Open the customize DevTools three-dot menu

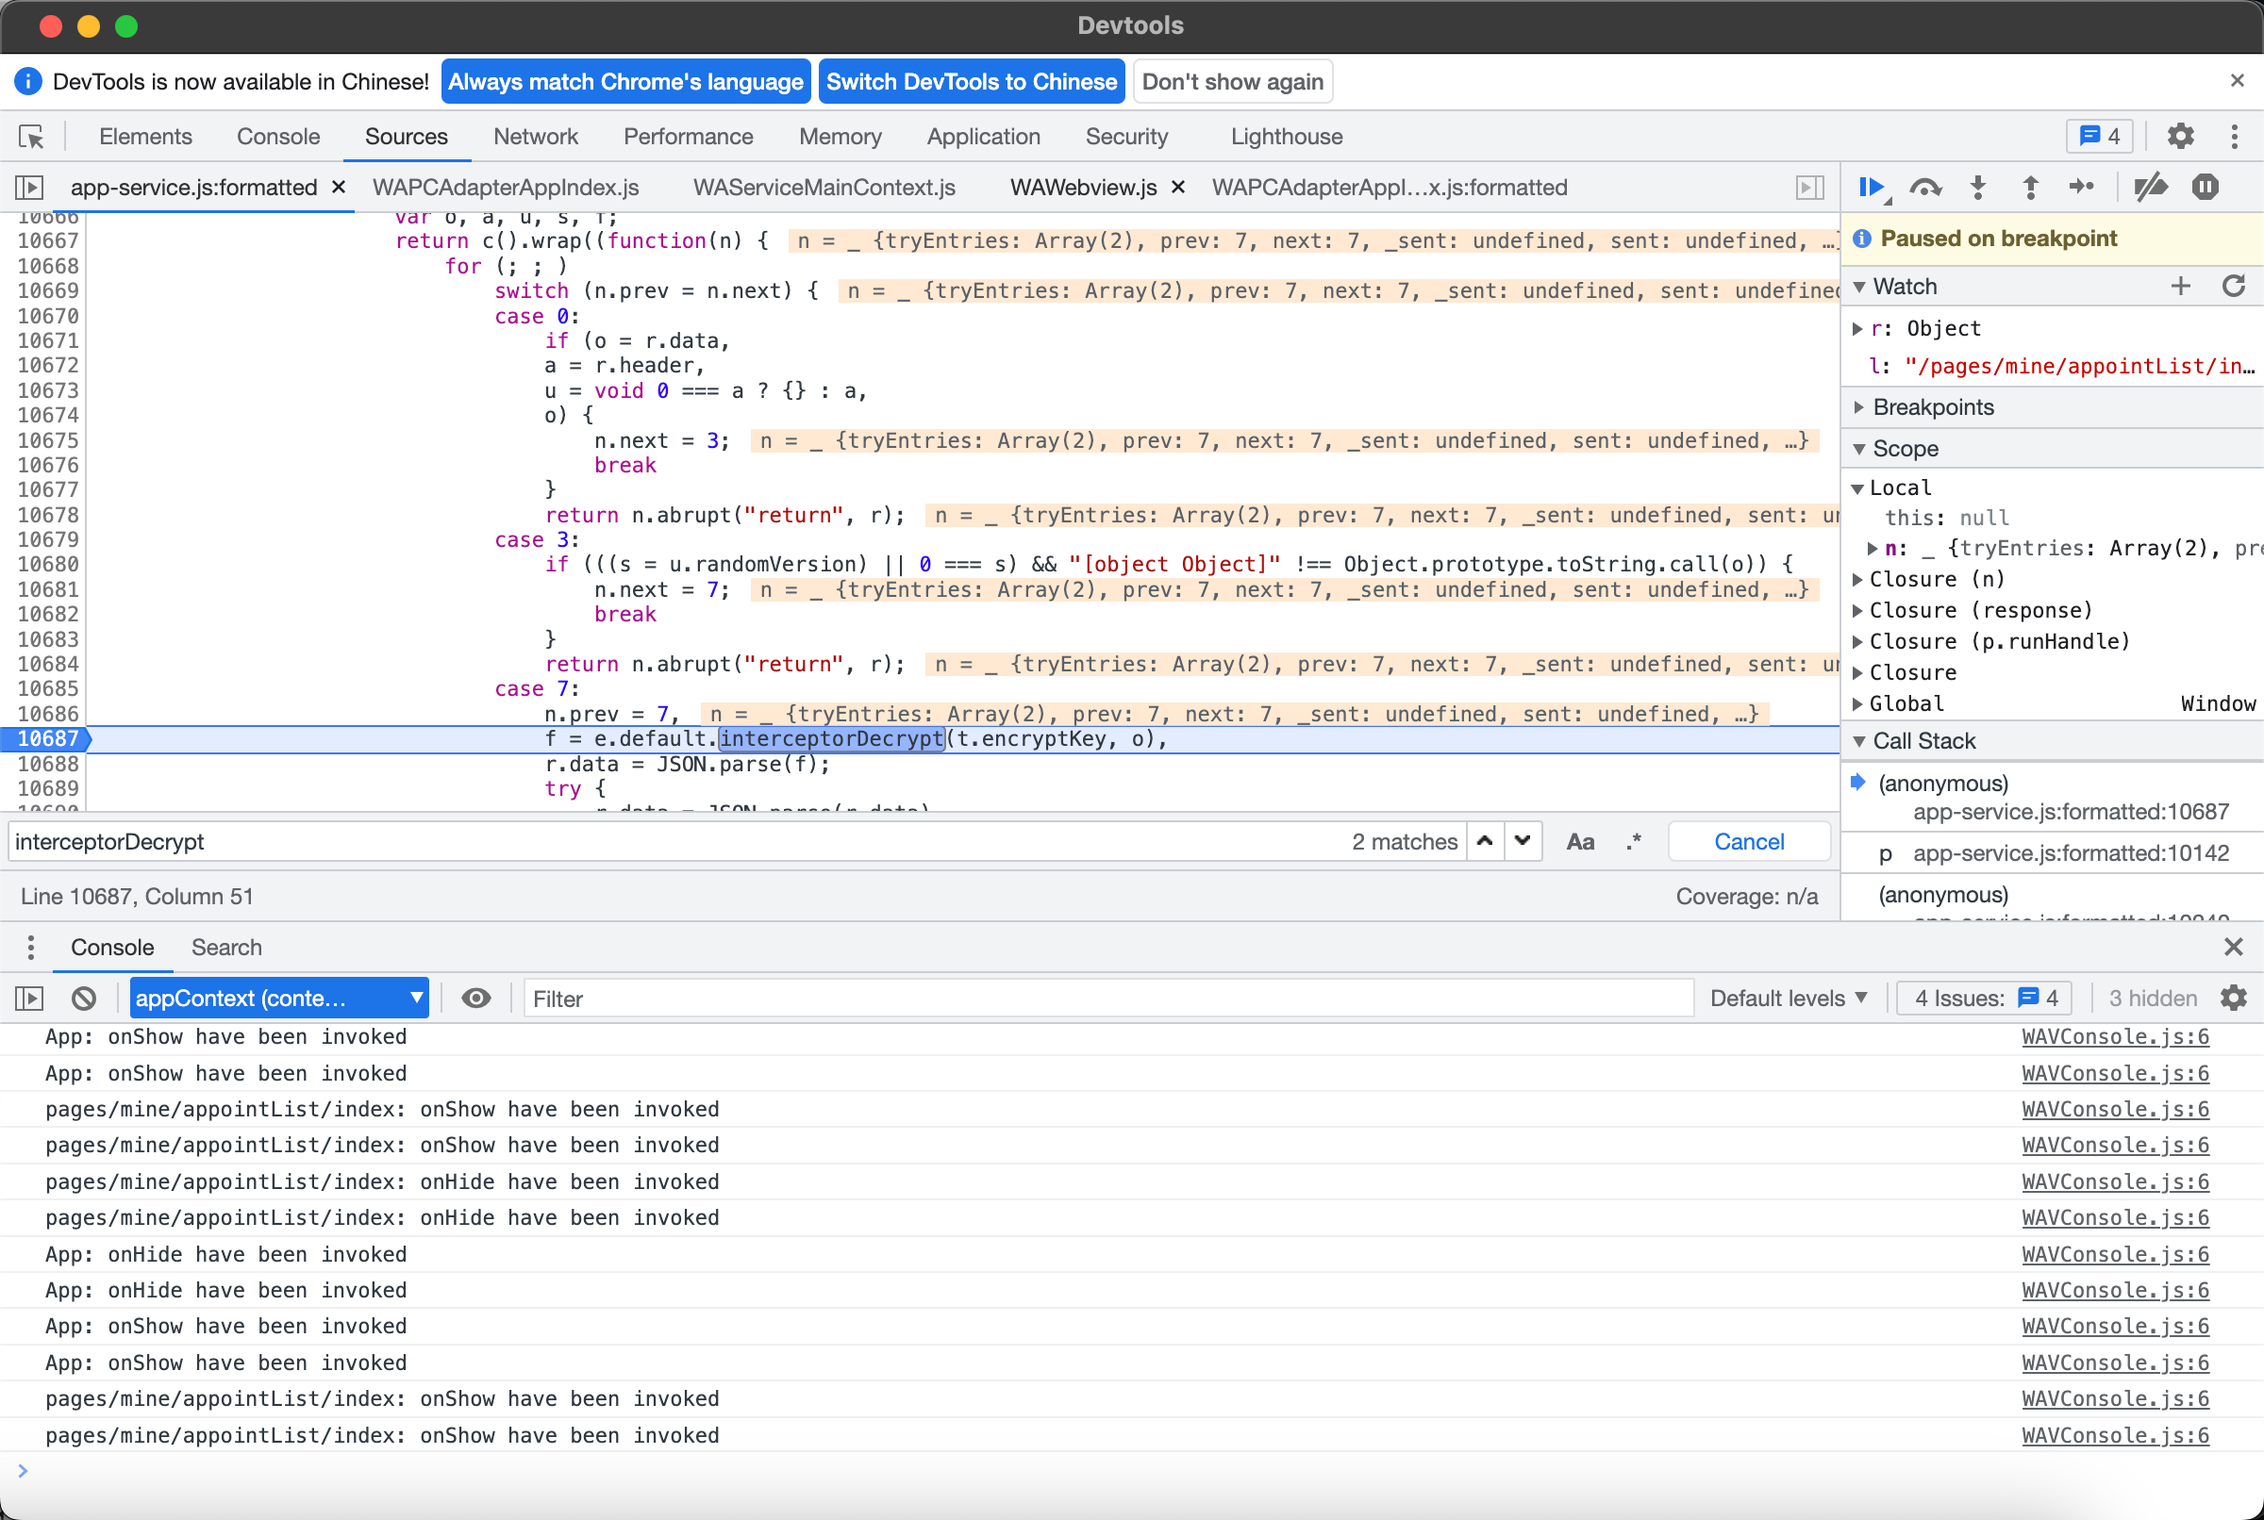(2235, 137)
